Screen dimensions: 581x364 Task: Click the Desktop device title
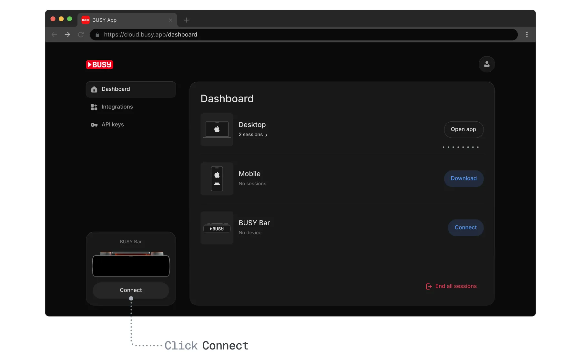252,125
